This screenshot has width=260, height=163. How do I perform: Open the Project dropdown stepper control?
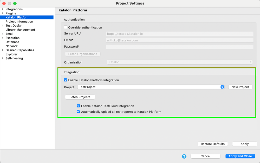tap(222, 87)
